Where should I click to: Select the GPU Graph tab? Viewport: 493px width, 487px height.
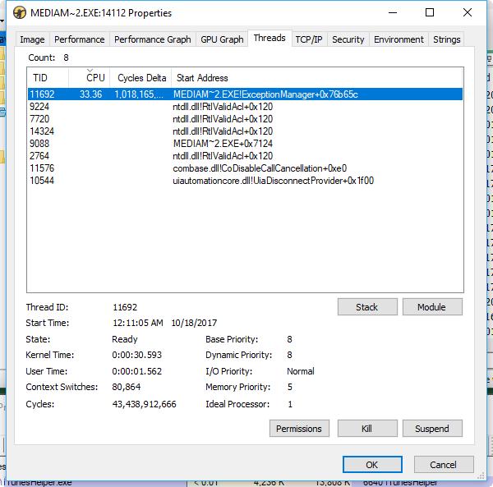[222, 39]
